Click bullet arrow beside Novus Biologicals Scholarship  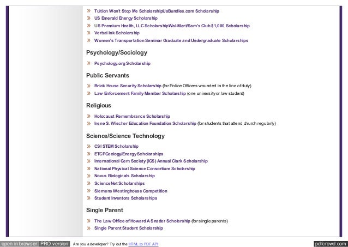click(x=89, y=176)
